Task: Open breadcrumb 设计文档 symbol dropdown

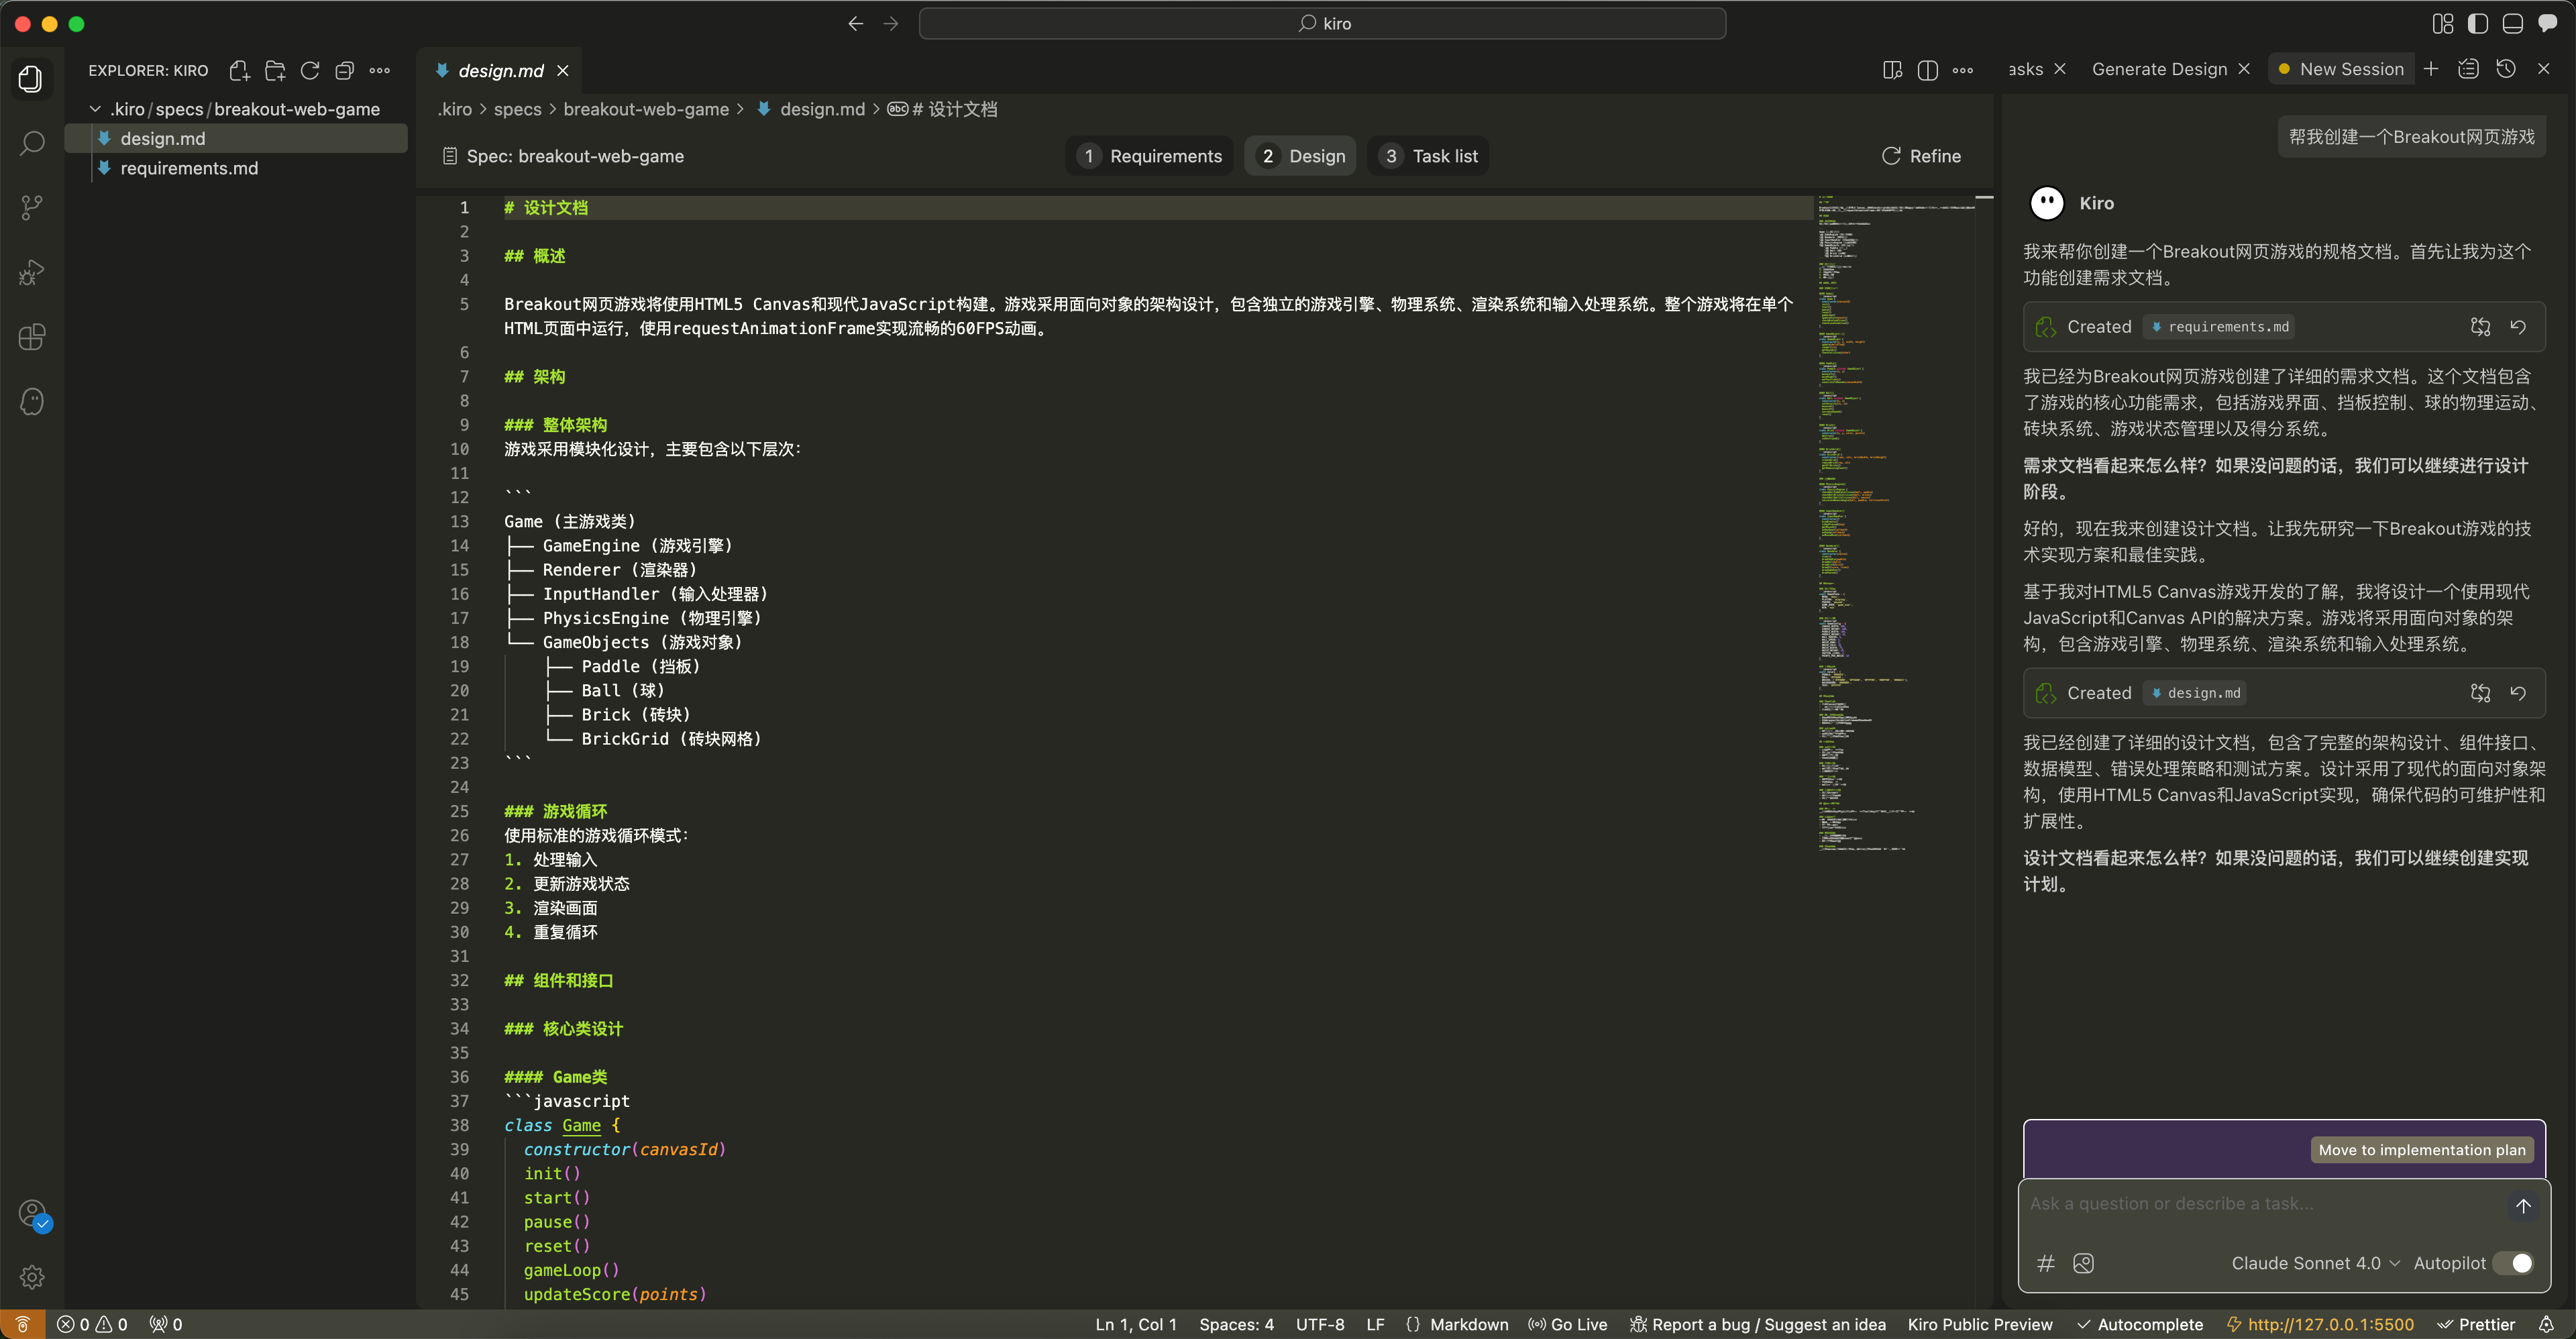Action: (x=942, y=109)
